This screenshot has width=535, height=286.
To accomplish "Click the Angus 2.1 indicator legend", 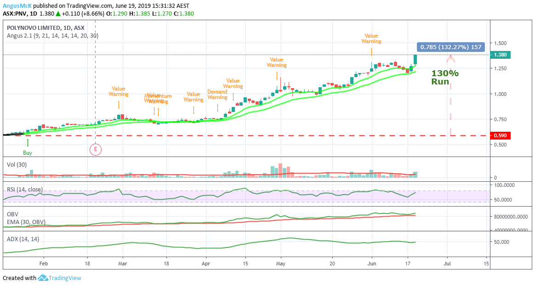I will 52,35.
